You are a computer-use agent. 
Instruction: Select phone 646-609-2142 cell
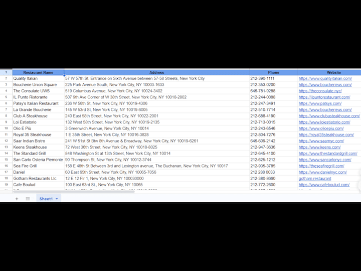(x=274, y=141)
